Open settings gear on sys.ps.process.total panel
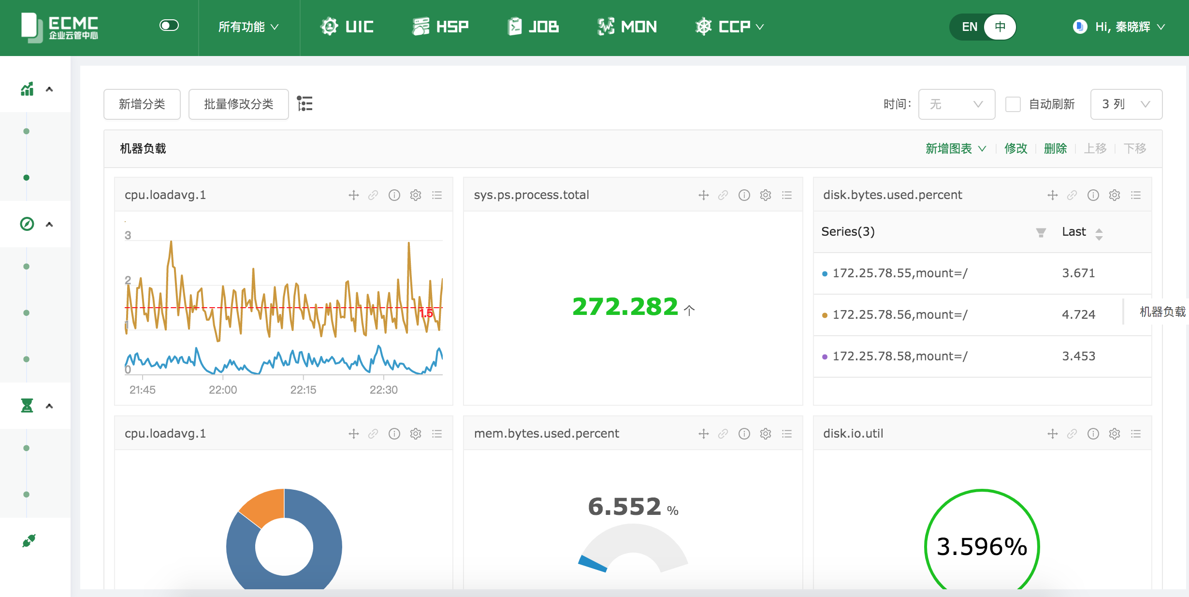 pyautogui.click(x=765, y=195)
